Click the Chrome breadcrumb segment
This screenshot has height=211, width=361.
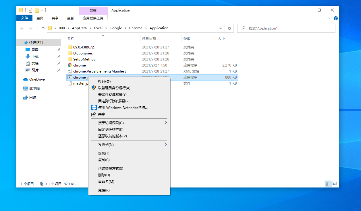(136, 28)
